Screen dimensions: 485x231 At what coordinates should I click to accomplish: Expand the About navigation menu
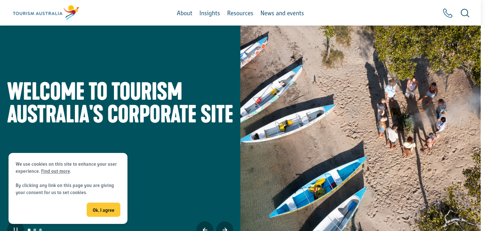click(x=185, y=13)
